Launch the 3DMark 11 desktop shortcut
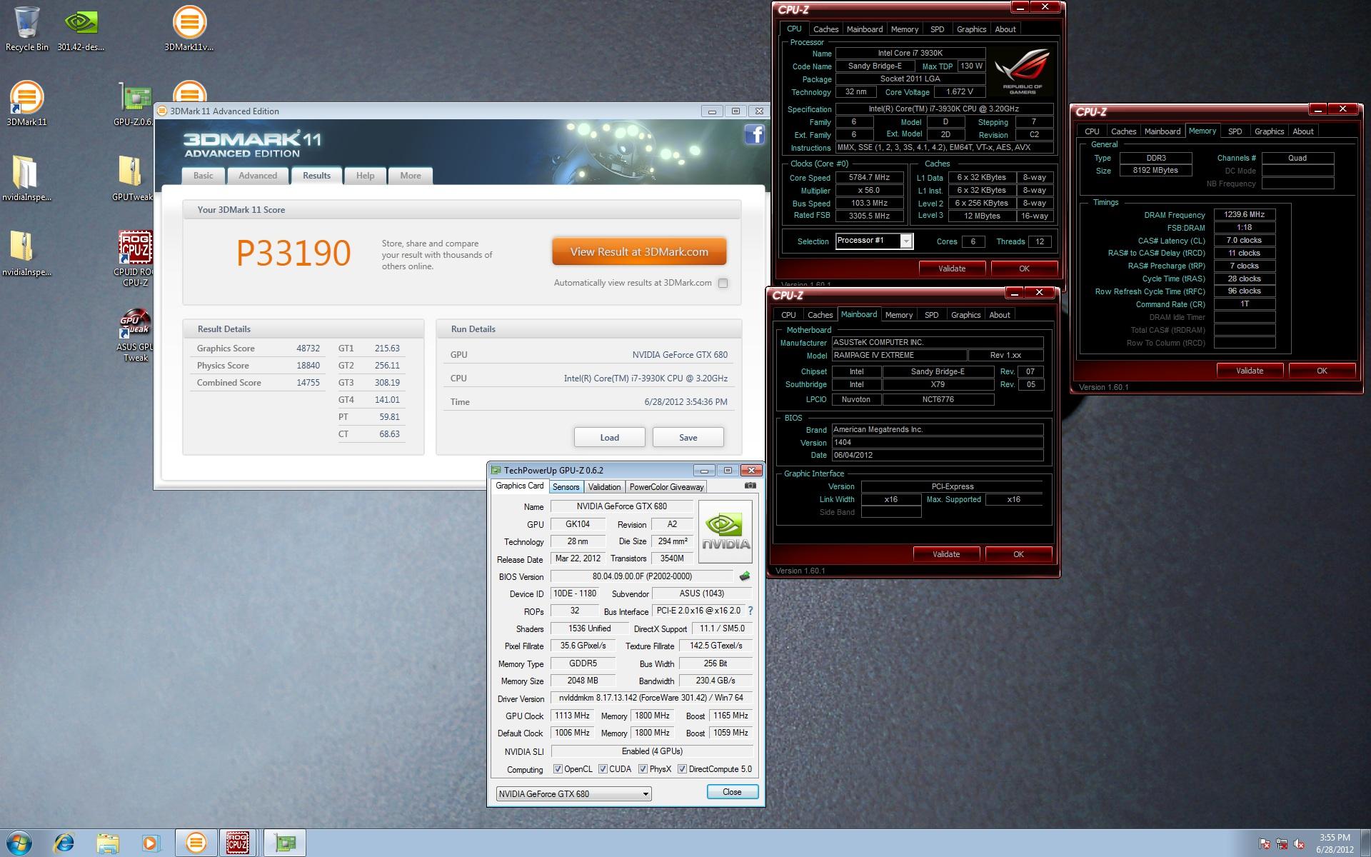The height and width of the screenshot is (857, 1371). click(x=26, y=104)
